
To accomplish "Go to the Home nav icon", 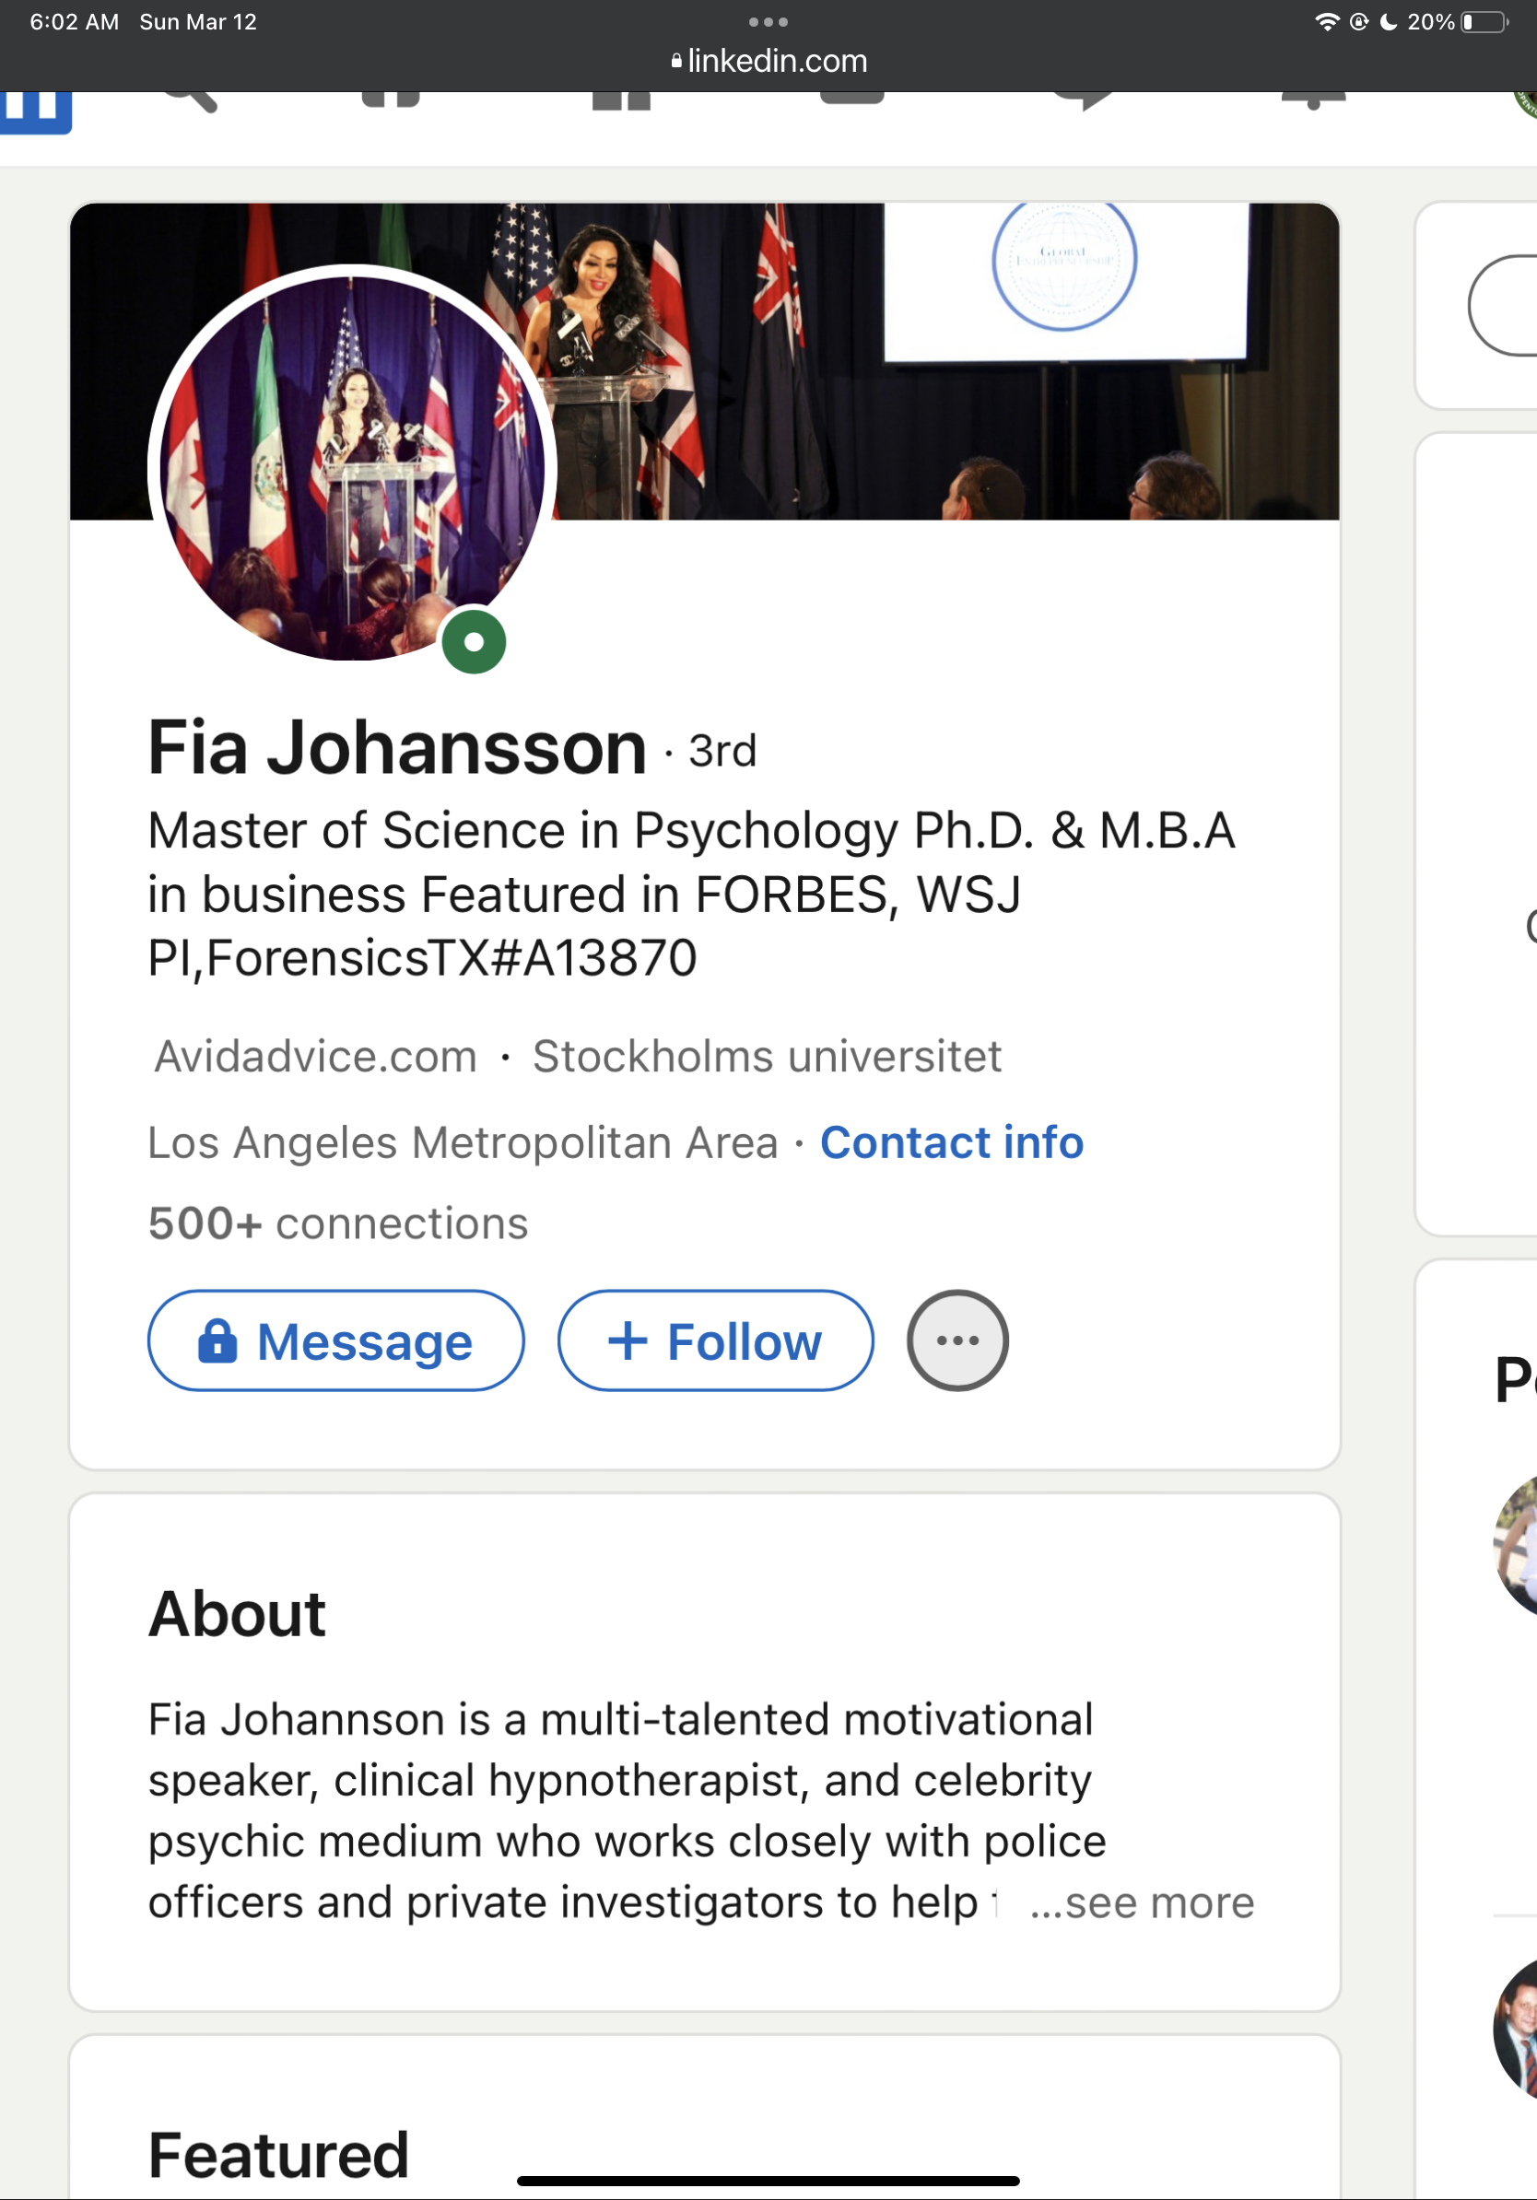I will pos(391,99).
